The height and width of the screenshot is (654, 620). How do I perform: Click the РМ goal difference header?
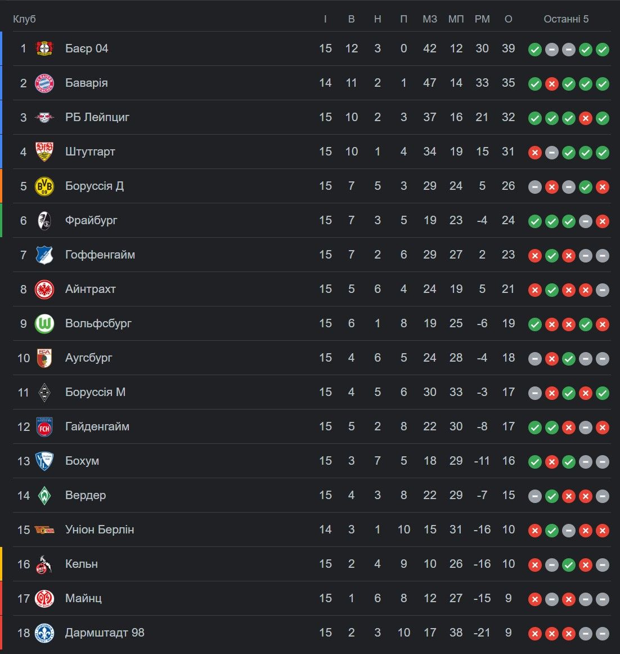[x=482, y=19]
